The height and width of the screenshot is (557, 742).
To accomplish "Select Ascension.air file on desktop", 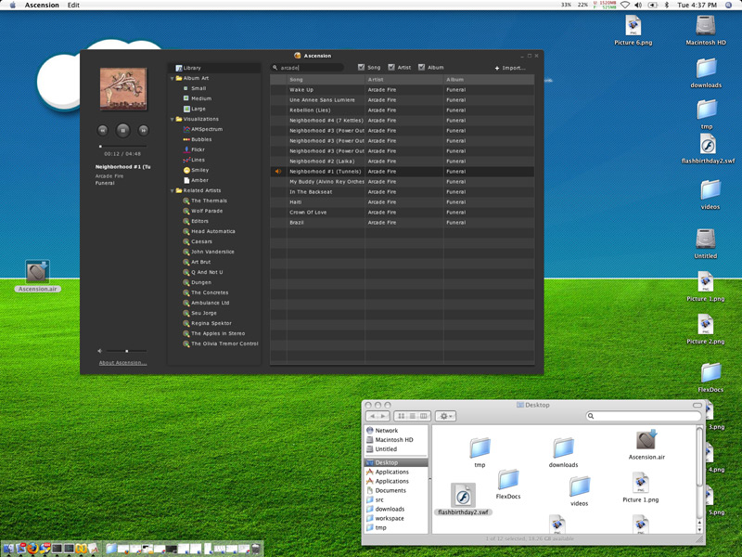I will point(37,277).
